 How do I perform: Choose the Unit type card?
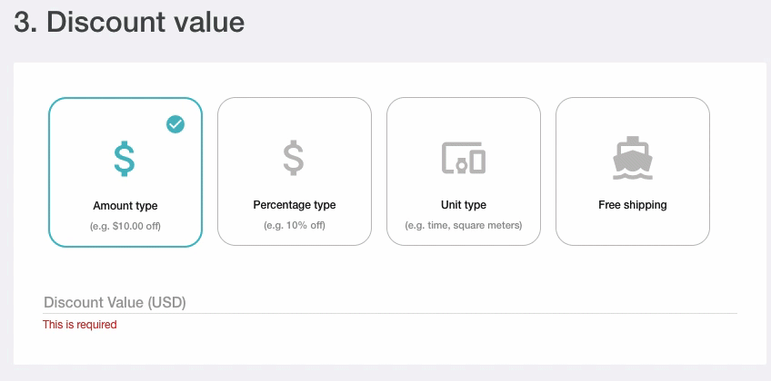(x=464, y=171)
